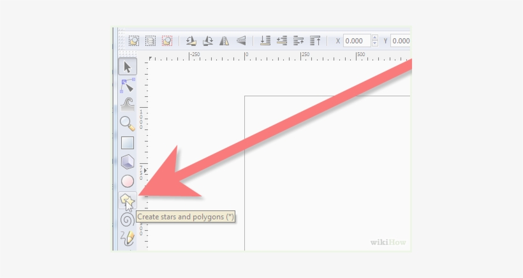Raise selection to top
This screenshot has width=523, height=278.
click(x=315, y=41)
